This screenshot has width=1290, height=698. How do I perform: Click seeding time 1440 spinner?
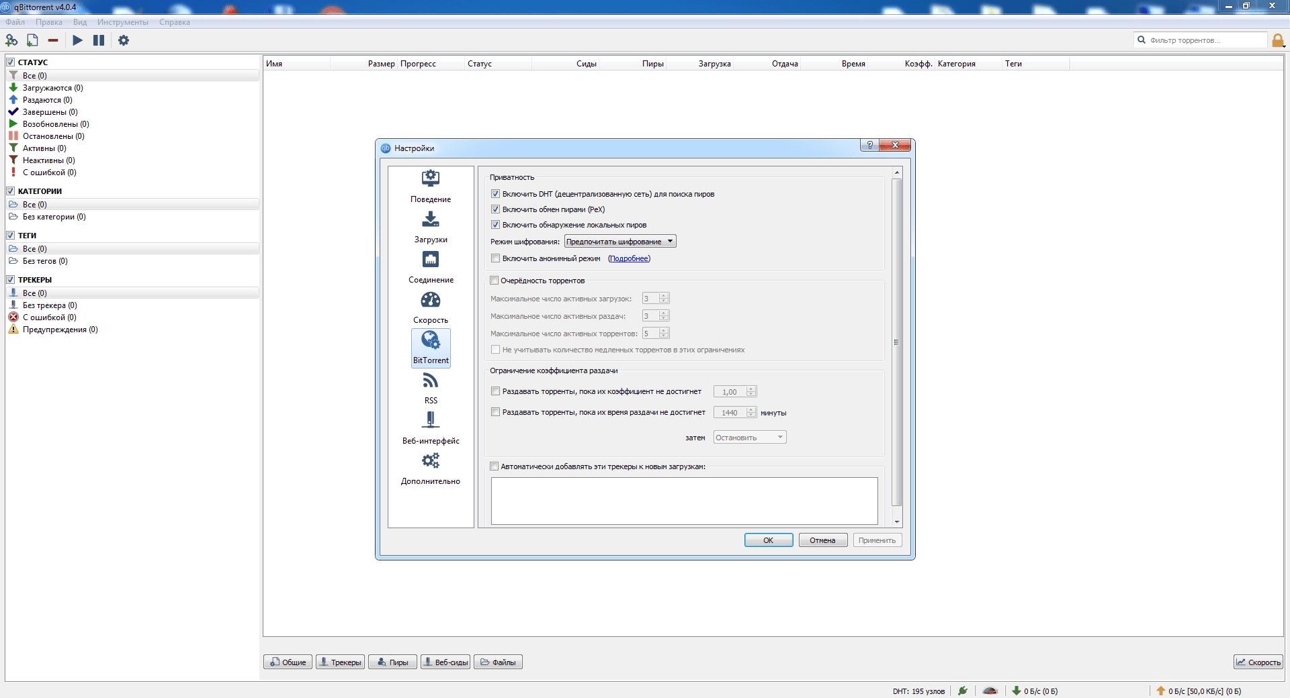coord(735,412)
